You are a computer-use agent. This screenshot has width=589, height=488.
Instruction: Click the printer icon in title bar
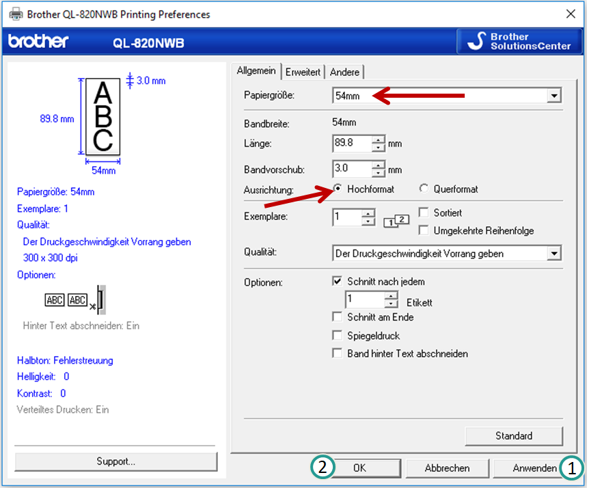point(16,14)
